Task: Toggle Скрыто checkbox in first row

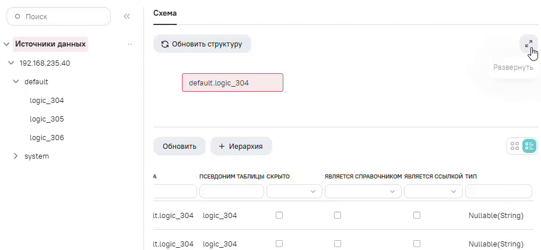Action: pyautogui.click(x=279, y=215)
